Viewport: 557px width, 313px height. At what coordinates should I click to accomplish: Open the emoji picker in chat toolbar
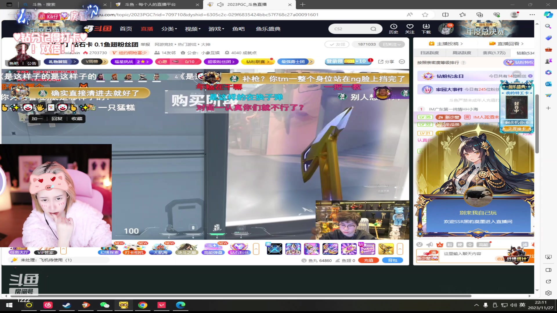419,245
